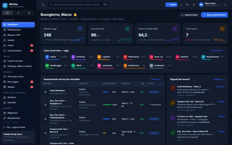
Task: Click the home icon in top bar
Action: (x=43, y=5)
